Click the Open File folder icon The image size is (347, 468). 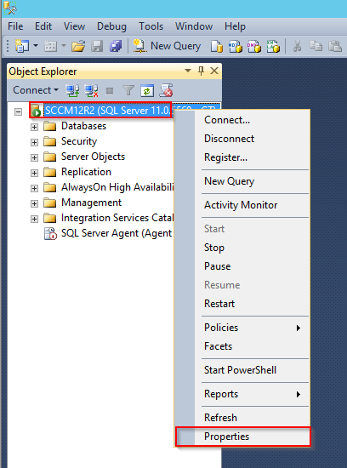(x=78, y=46)
